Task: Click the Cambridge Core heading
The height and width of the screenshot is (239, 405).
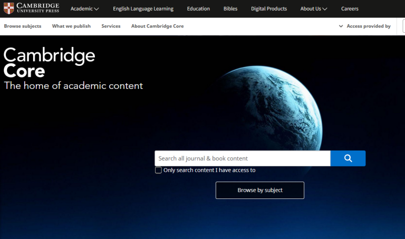Action: coord(50,63)
